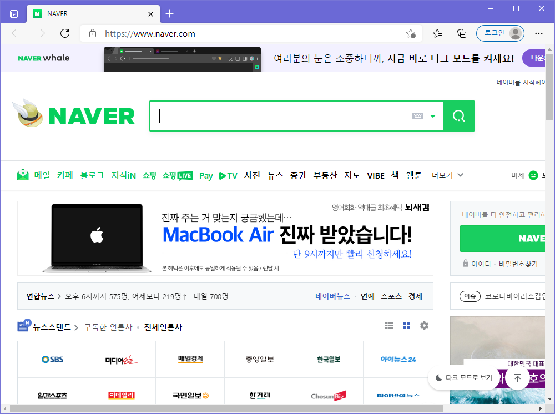Go to 블로그
Image resolution: width=555 pixels, height=414 pixels.
click(x=92, y=175)
